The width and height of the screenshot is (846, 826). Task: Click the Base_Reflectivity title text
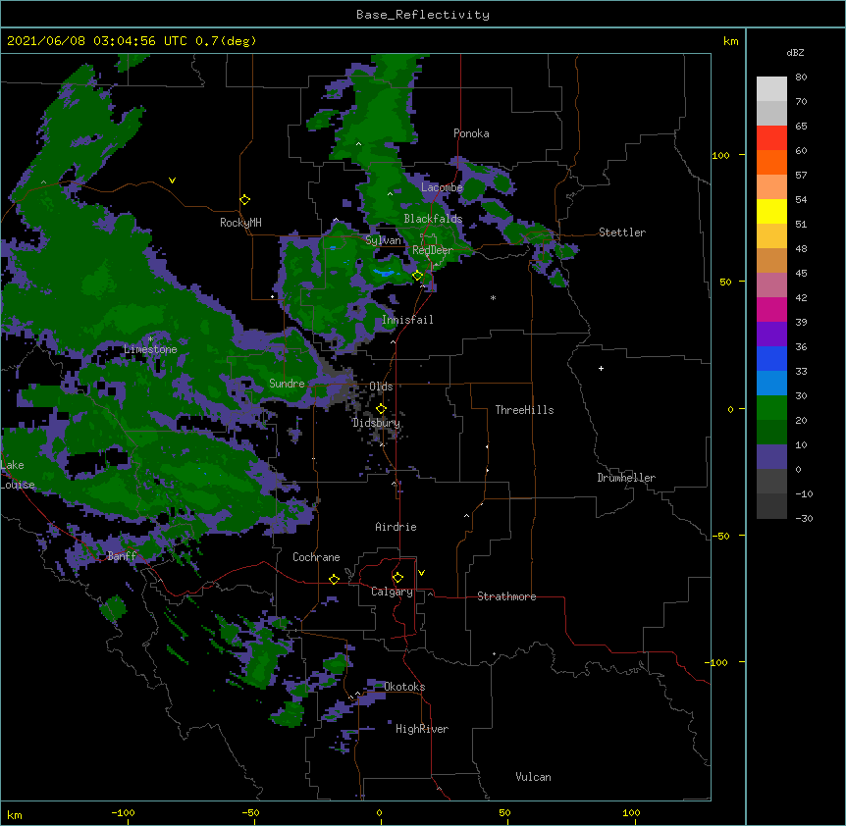(x=423, y=15)
